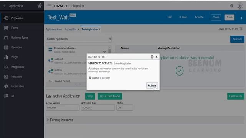Click Activate in the header toolbar
246x138 pixels.
[x=199, y=17]
